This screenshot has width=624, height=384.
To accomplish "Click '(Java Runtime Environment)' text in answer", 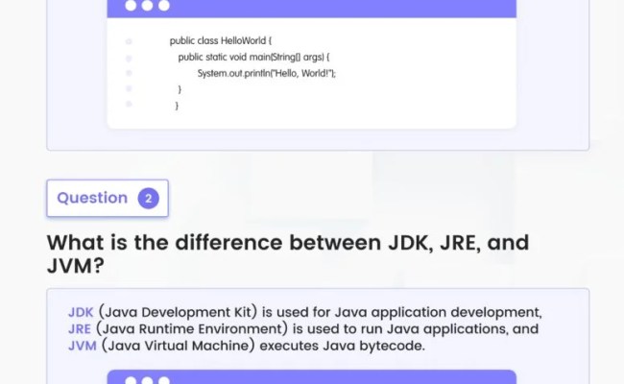I will click(192, 329).
